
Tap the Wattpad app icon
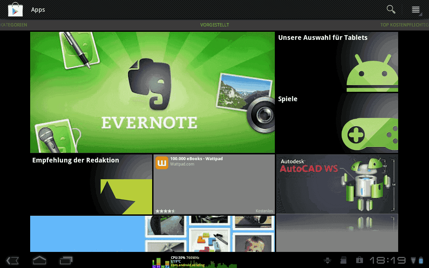pyautogui.click(x=162, y=163)
